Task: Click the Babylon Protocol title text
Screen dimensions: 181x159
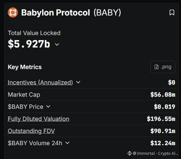Action: coord(56,12)
